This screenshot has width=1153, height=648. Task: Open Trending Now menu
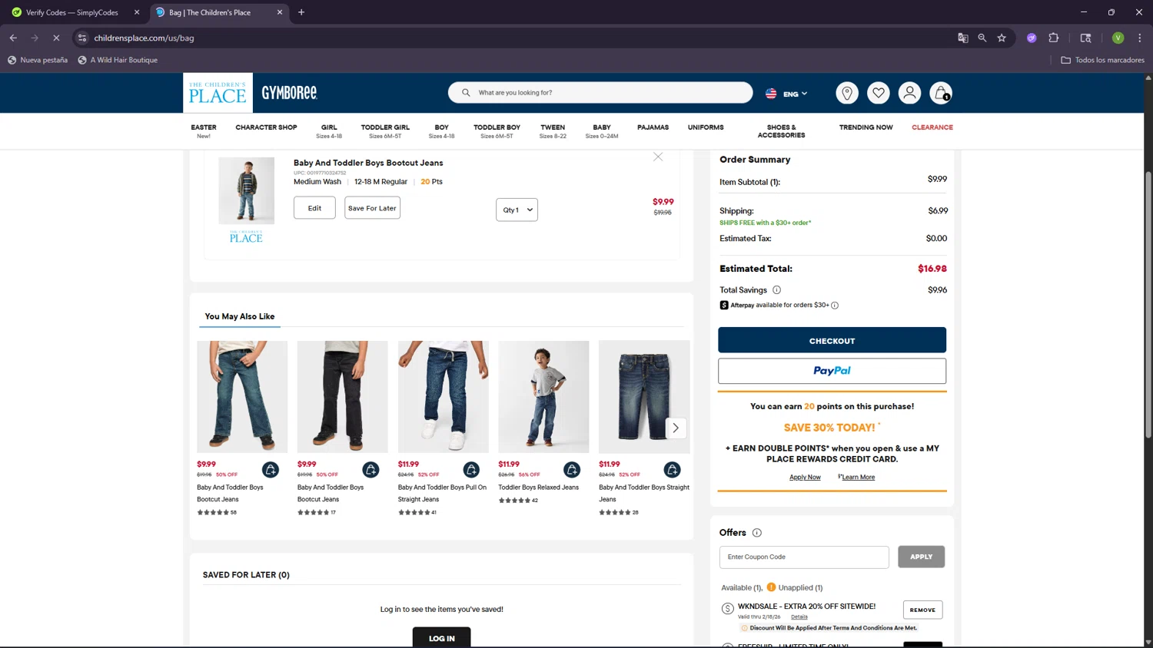click(x=866, y=127)
